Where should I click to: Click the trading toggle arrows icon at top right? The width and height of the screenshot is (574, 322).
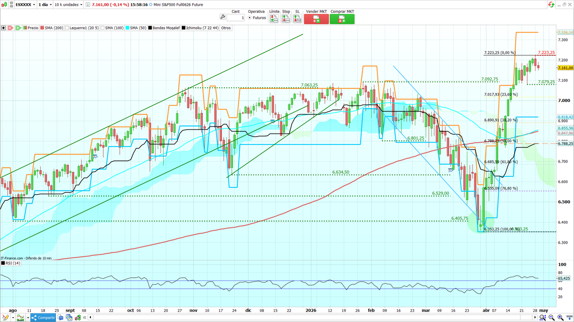(551, 4)
